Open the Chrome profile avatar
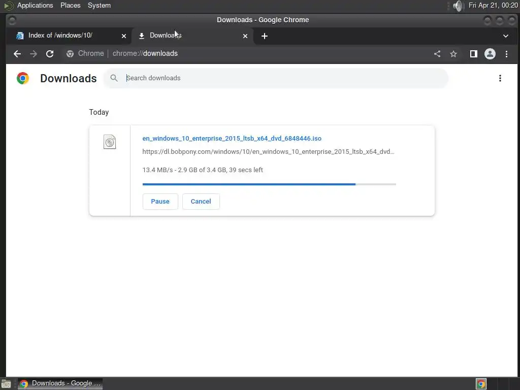This screenshot has width=520, height=390. pos(490,54)
